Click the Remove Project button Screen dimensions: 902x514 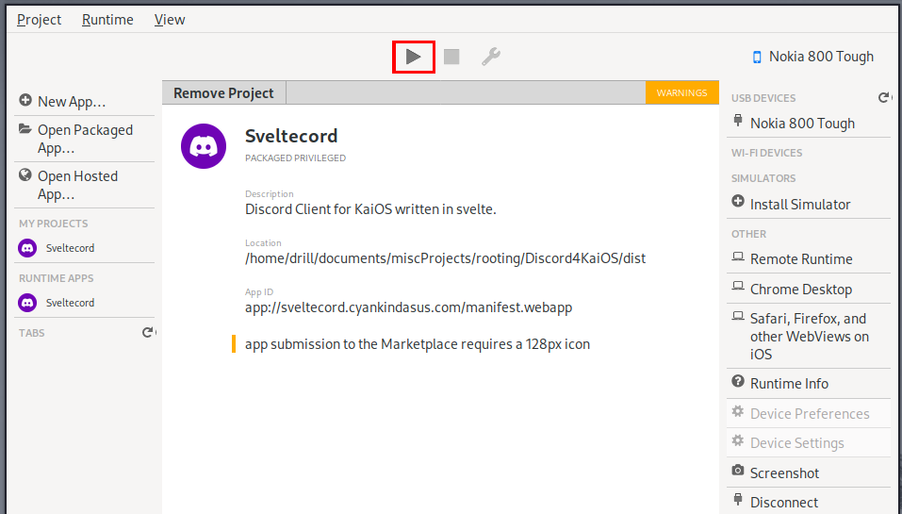223,92
